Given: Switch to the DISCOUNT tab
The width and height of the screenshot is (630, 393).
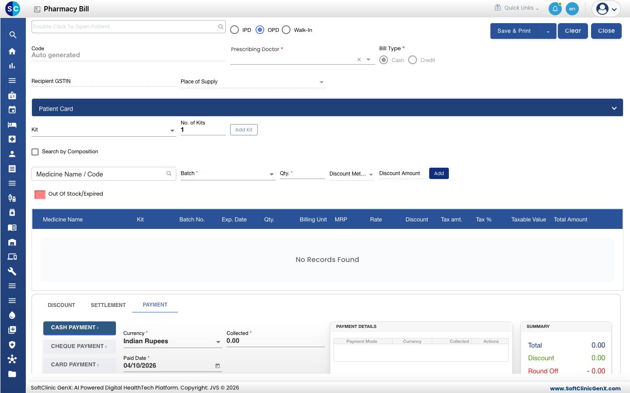Looking at the screenshot, I should [61, 305].
